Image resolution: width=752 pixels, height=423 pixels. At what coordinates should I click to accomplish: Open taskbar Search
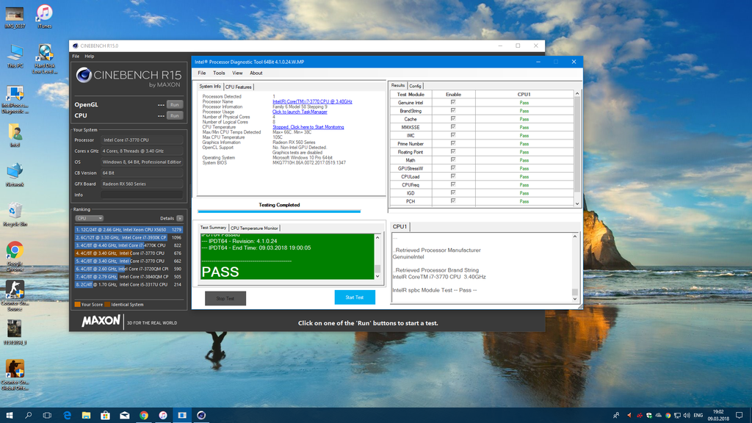(29, 416)
